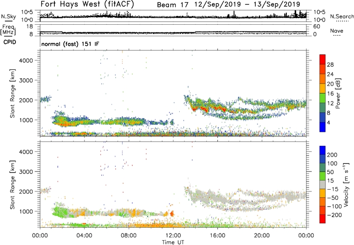Click the 'N.Sky' legend label
The height and width of the screenshot is (245, 354).
(8, 16)
